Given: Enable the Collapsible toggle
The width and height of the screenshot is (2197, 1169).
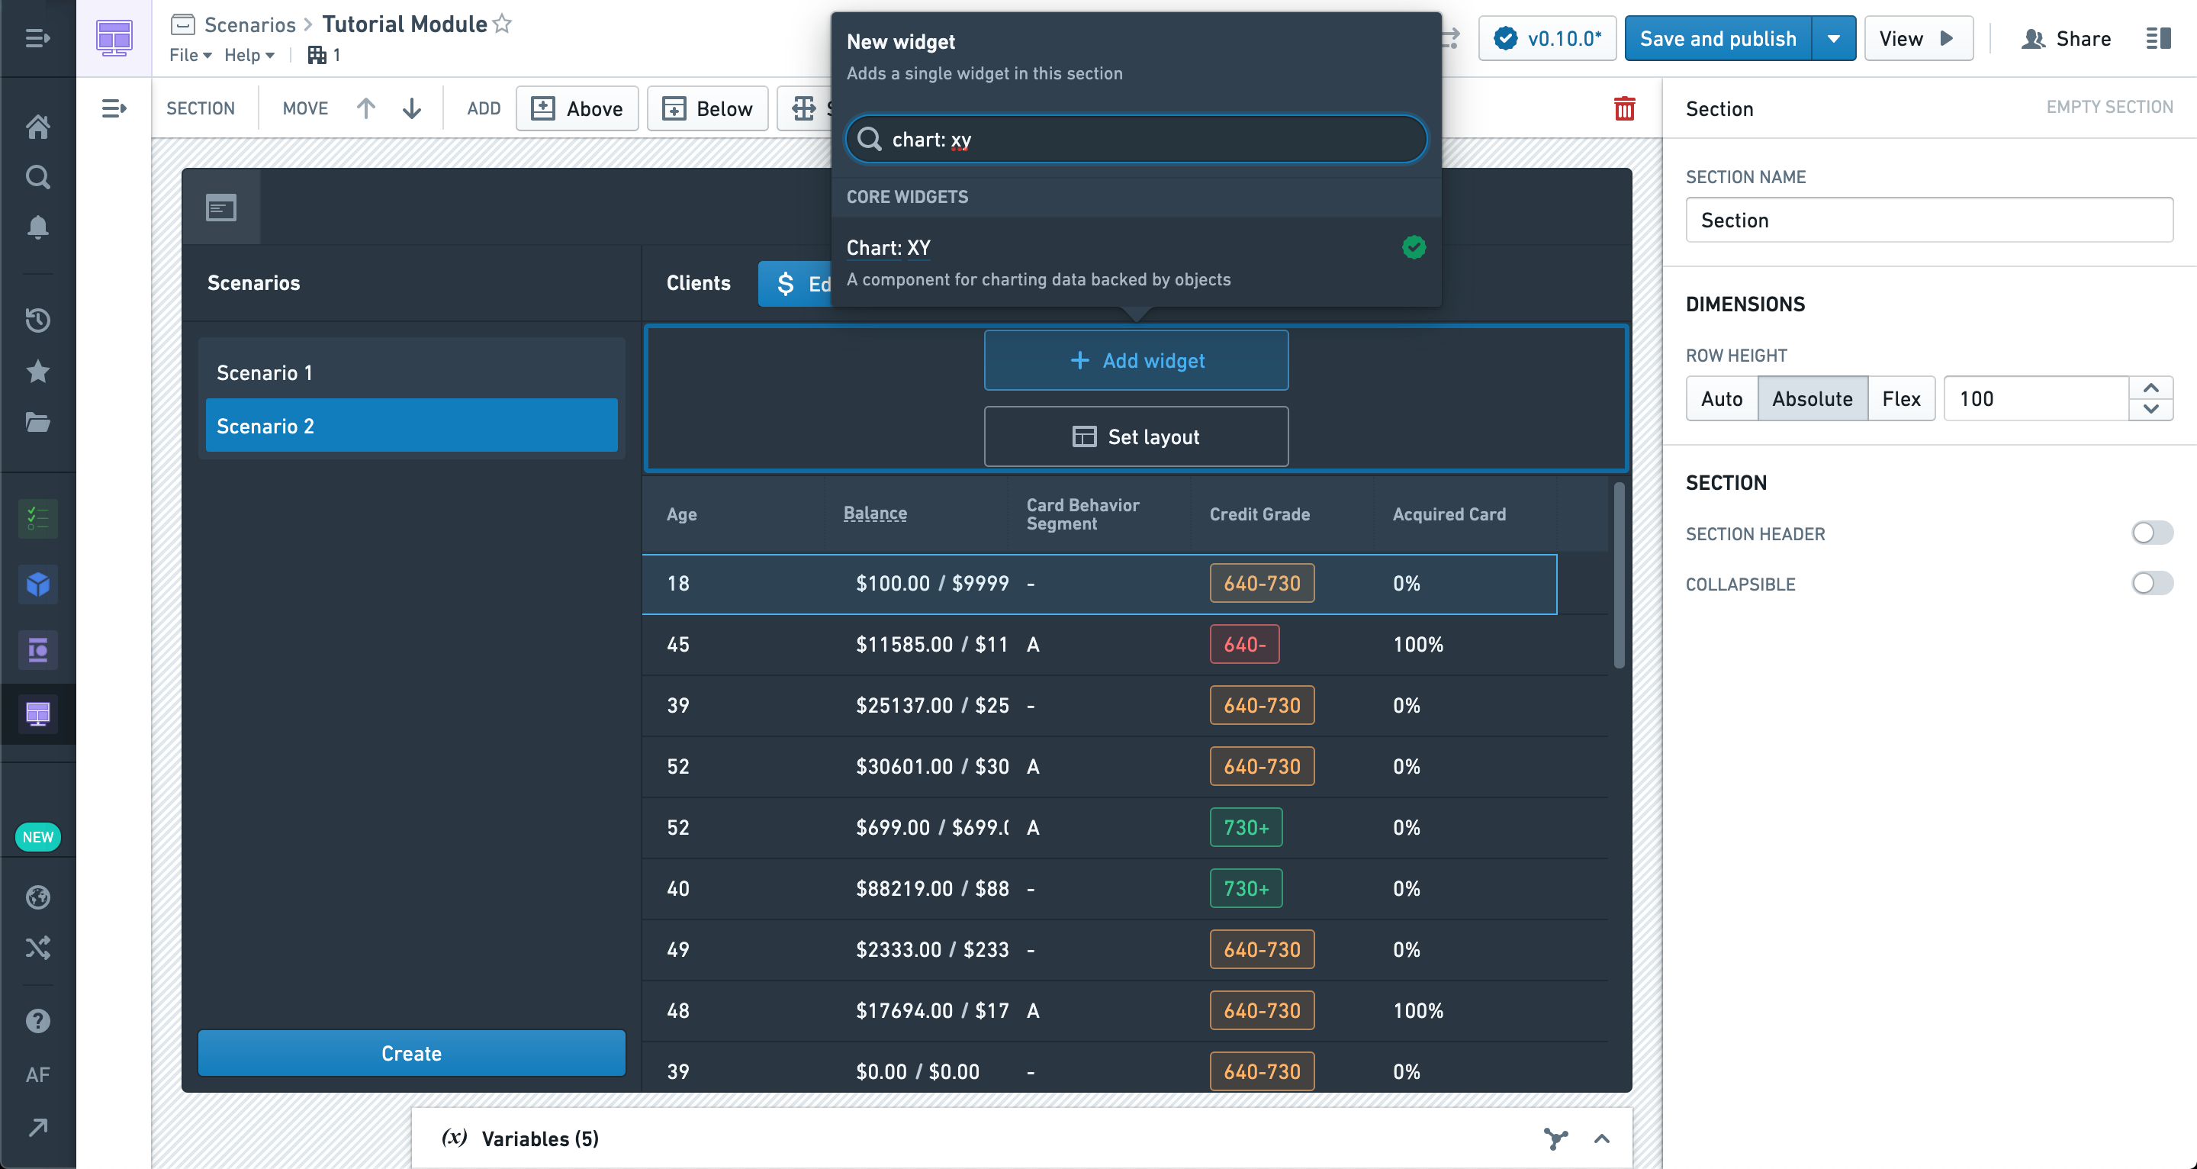Looking at the screenshot, I should coord(2152,584).
